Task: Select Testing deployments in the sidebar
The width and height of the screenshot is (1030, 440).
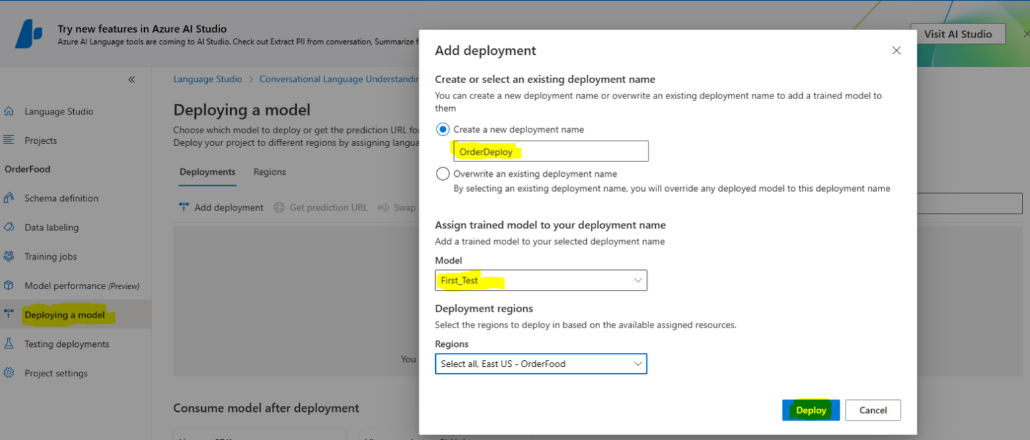Action: pos(67,344)
